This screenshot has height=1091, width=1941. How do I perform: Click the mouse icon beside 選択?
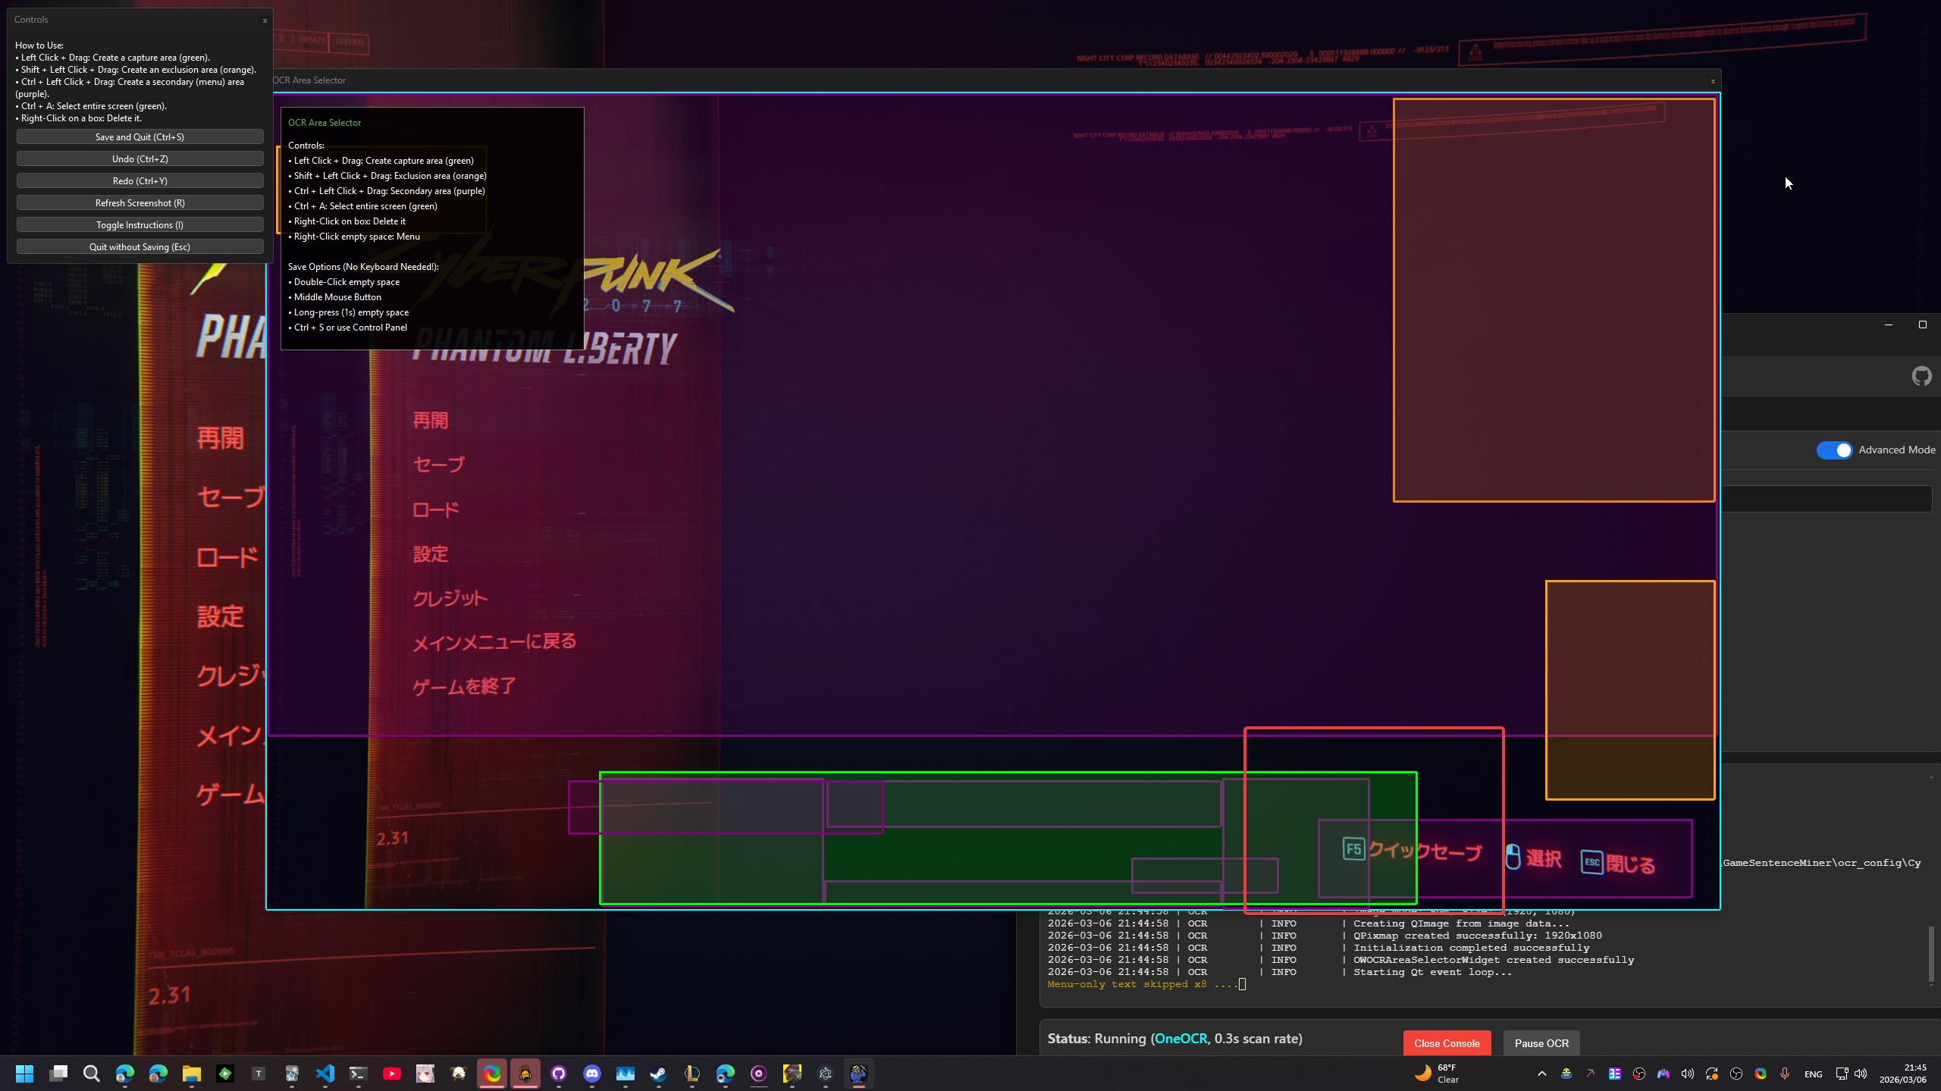(x=1513, y=857)
